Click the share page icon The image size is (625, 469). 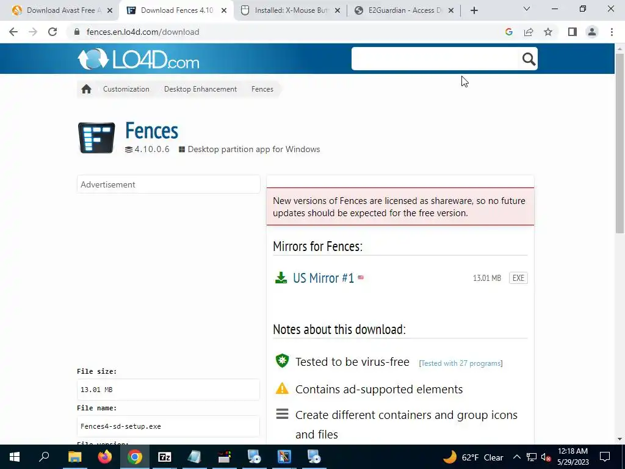click(529, 32)
